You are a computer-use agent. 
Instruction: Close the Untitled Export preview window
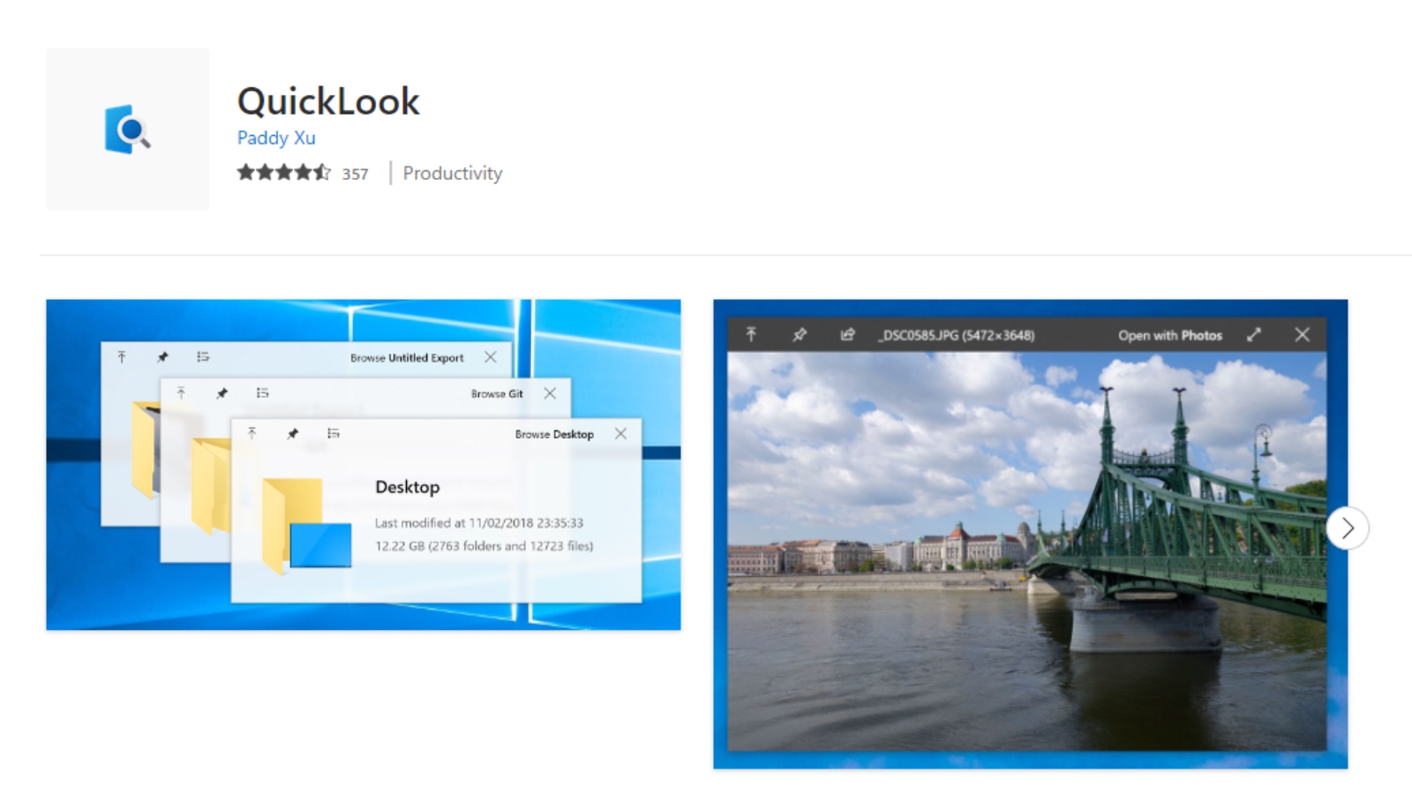[491, 356]
